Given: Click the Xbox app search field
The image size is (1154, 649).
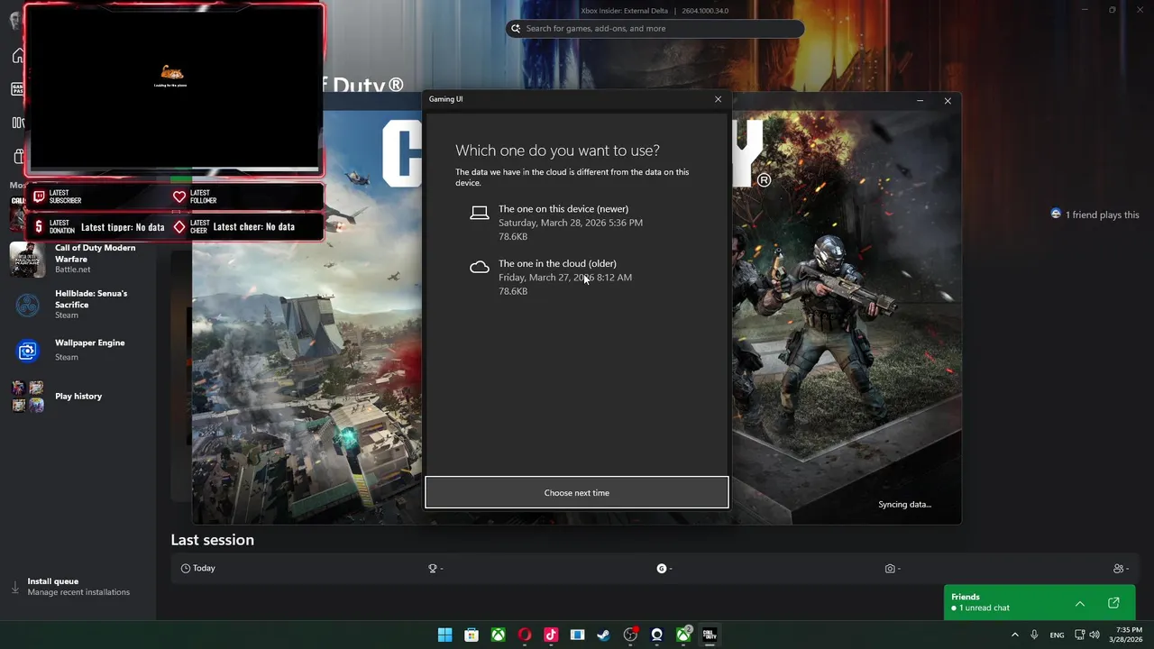Looking at the screenshot, I should coord(655,29).
